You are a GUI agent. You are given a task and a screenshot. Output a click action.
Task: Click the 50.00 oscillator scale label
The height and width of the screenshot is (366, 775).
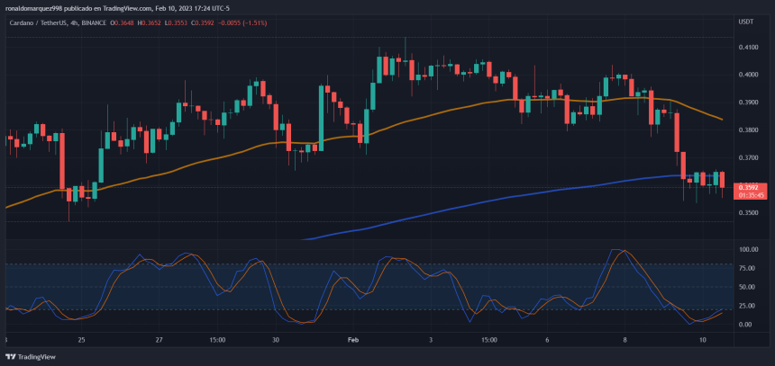pos(749,287)
